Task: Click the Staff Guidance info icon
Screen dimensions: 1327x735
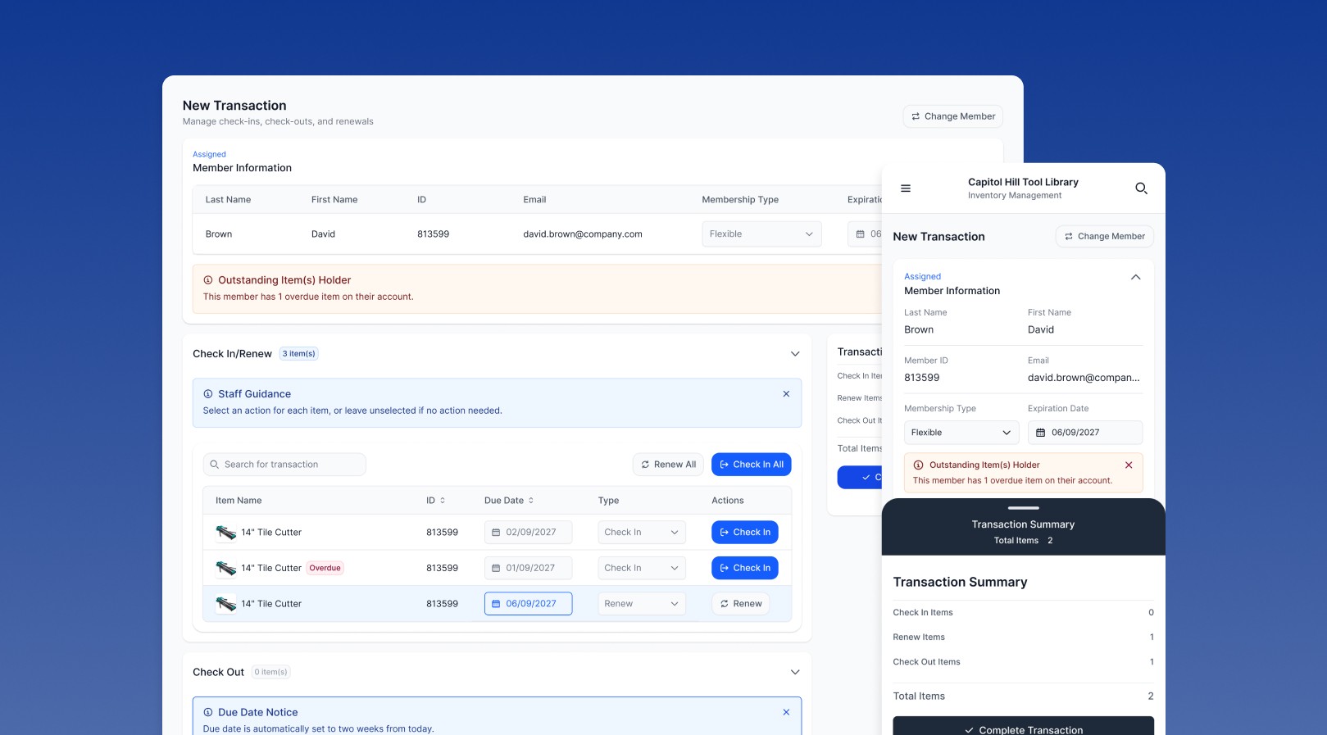Action: click(208, 394)
